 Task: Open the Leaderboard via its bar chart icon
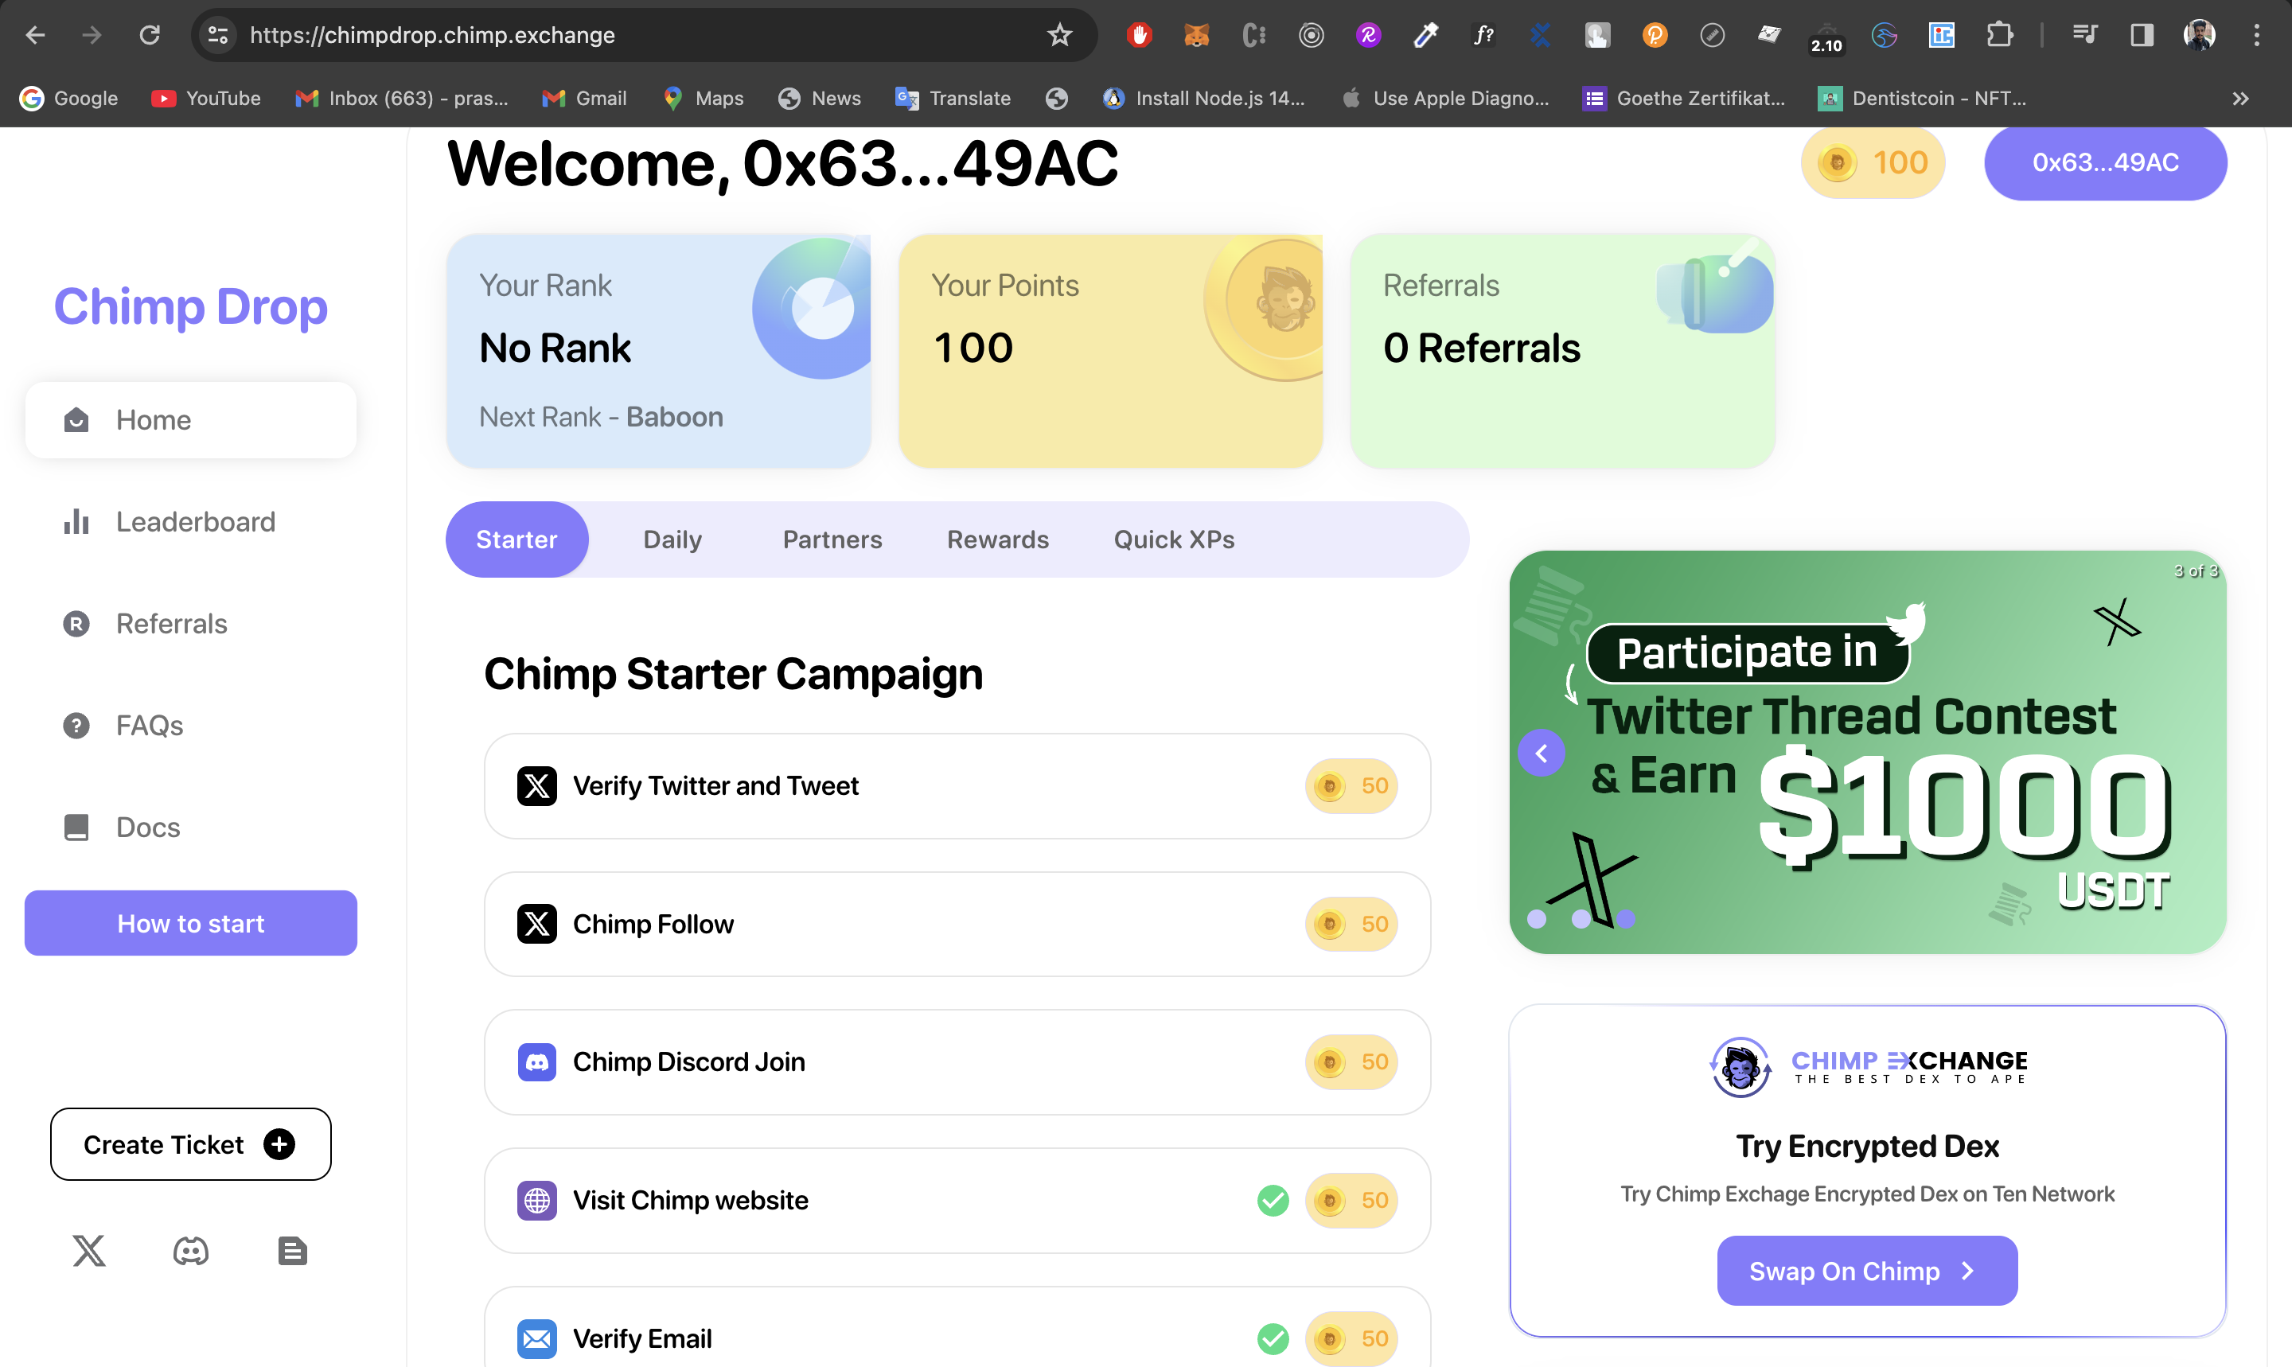76,521
